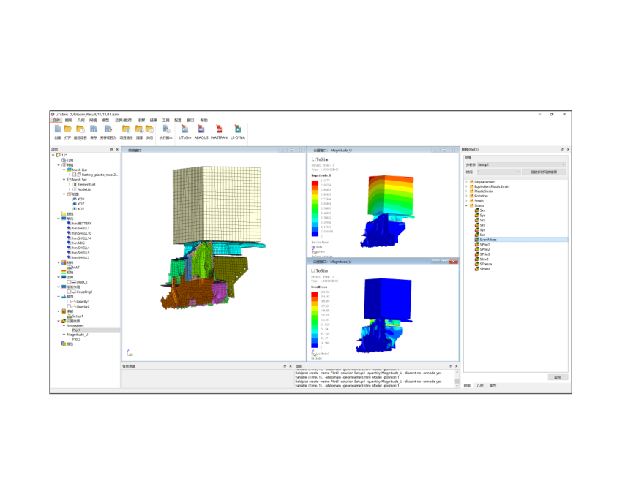Click the LiToSim import icon

pos(185,129)
